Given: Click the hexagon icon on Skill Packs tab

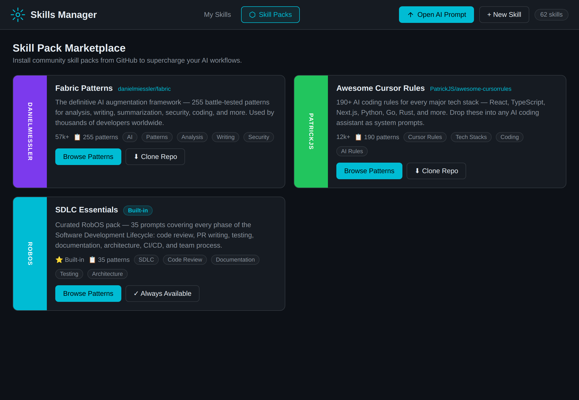Looking at the screenshot, I should tap(252, 15).
